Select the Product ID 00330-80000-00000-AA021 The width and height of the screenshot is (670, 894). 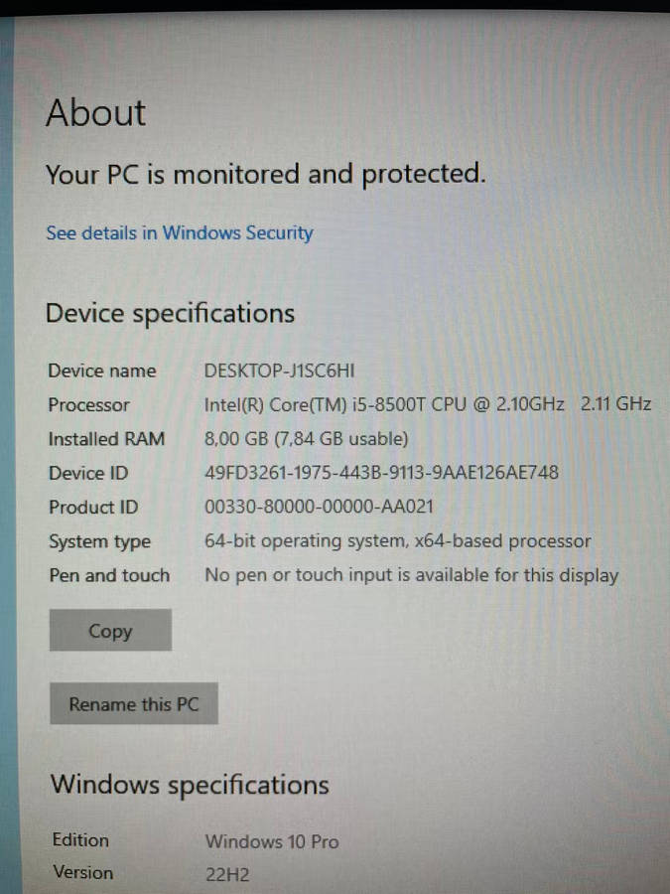coord(328,507)
